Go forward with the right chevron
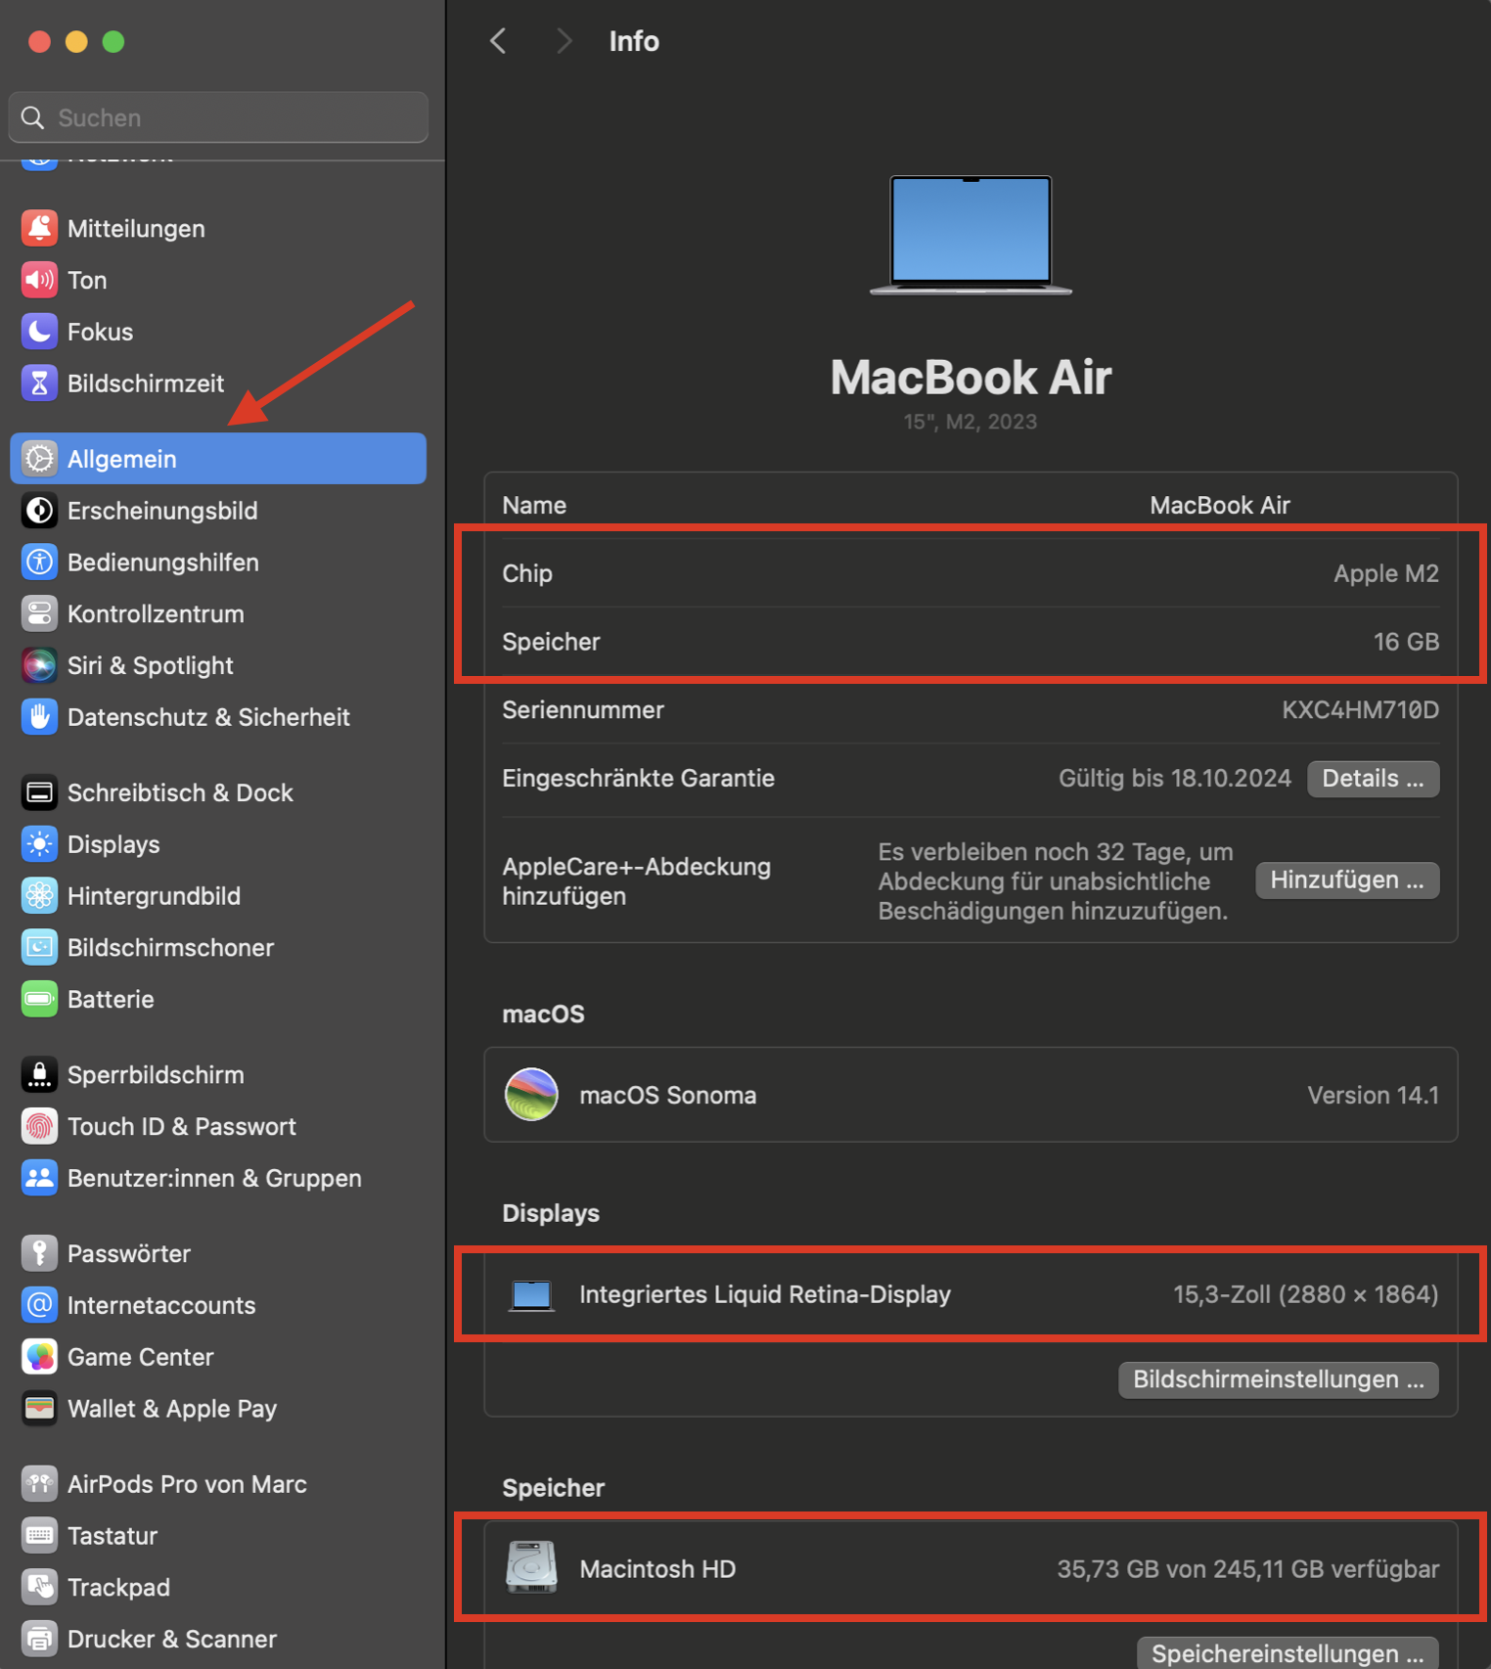The height and width of the screenshot is (1669, 1491). [564, 41]
